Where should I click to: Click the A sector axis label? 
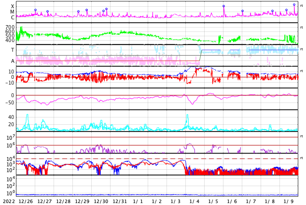tap(13, 61)
